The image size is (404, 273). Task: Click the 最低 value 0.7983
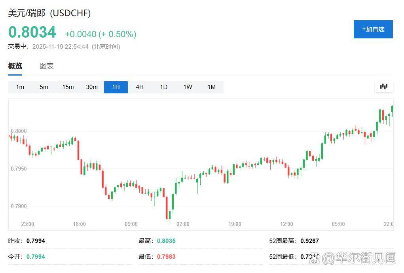166,256
